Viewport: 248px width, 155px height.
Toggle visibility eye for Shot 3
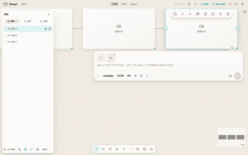click(x=46, y=29)
